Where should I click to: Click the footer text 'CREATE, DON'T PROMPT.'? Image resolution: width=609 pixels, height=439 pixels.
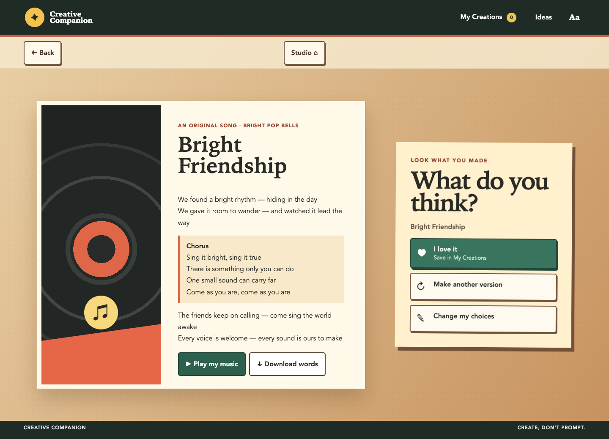pos(551,428)
